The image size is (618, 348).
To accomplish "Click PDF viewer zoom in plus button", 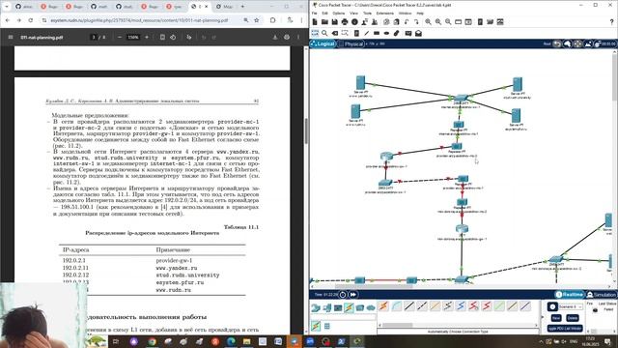I will tap(147, 37).
